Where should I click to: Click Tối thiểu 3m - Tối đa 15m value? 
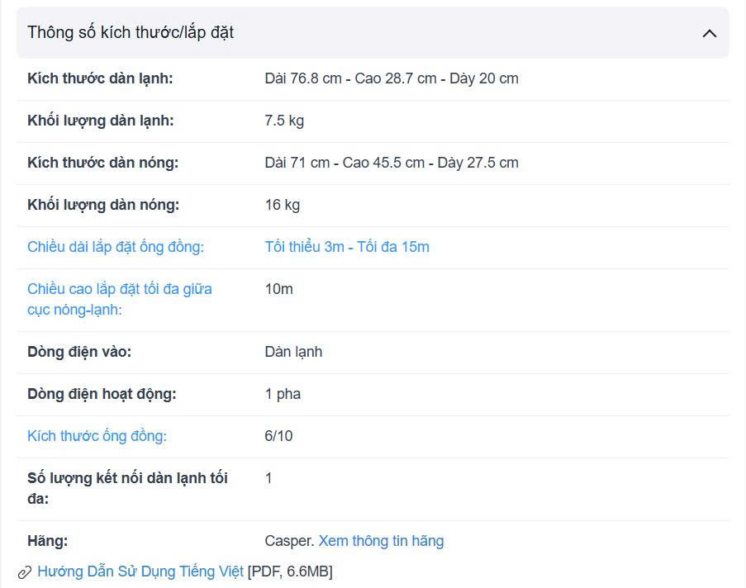(x=347, y=247)
